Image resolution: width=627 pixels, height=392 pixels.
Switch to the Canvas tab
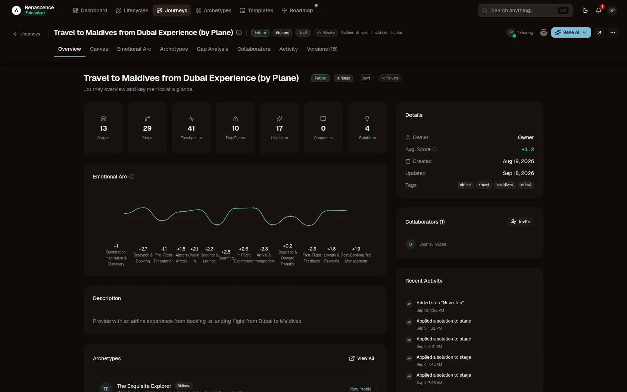[x=99, y=49]
